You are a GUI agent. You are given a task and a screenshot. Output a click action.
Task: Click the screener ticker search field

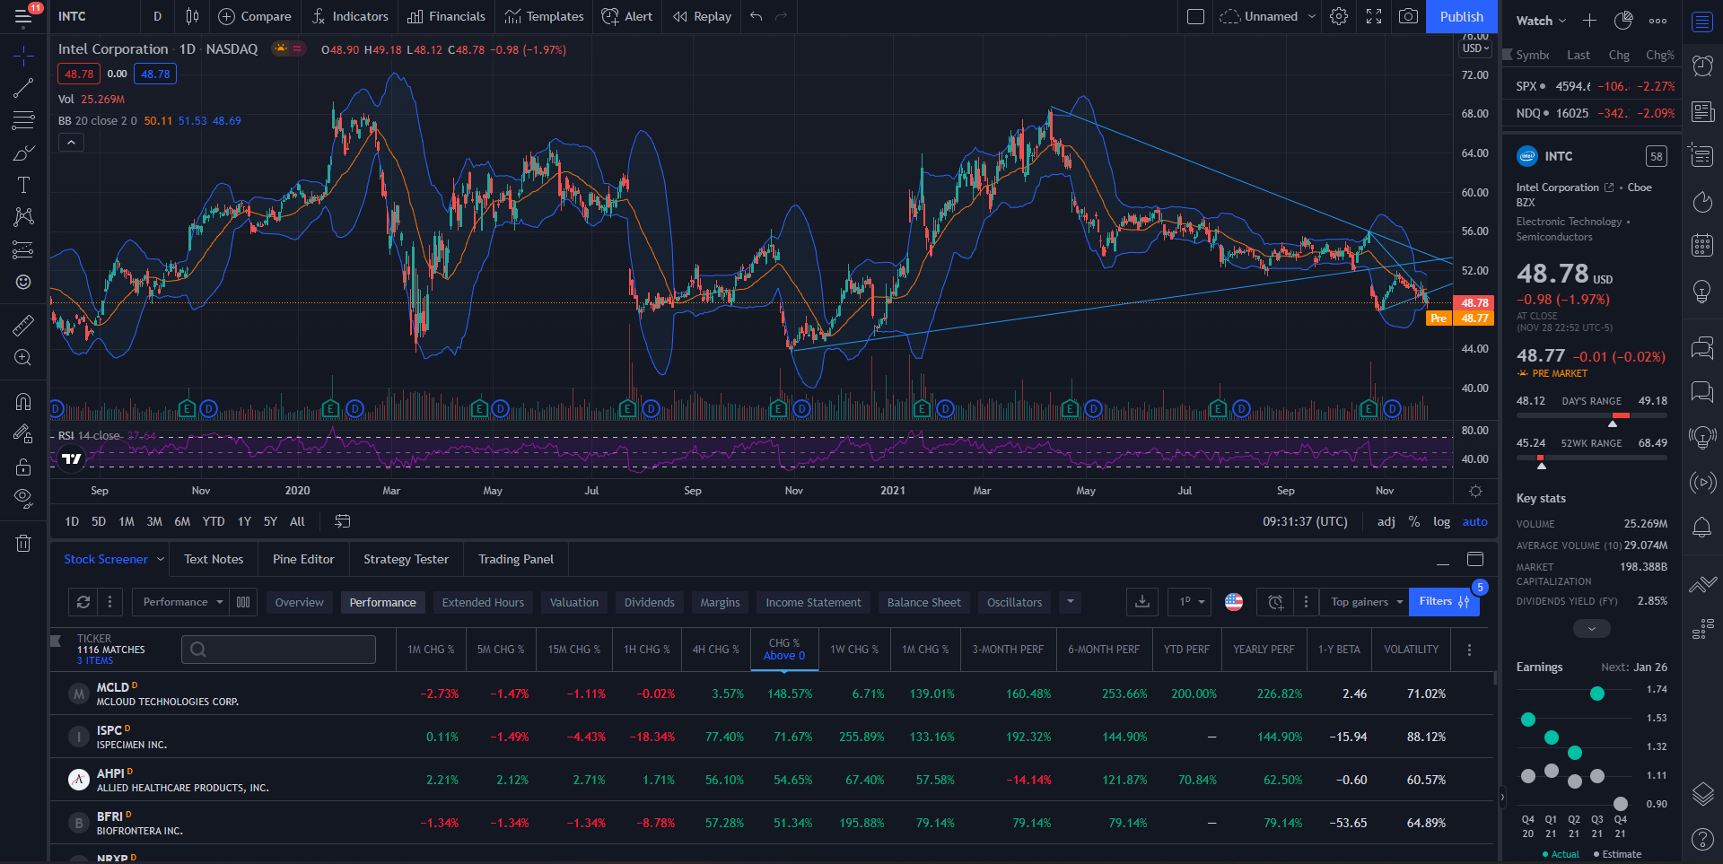pos(278,650)
